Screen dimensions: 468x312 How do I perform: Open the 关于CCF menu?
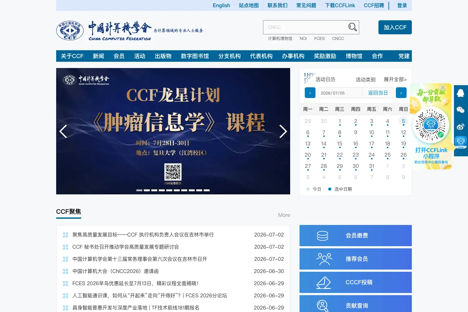(72, 56)
